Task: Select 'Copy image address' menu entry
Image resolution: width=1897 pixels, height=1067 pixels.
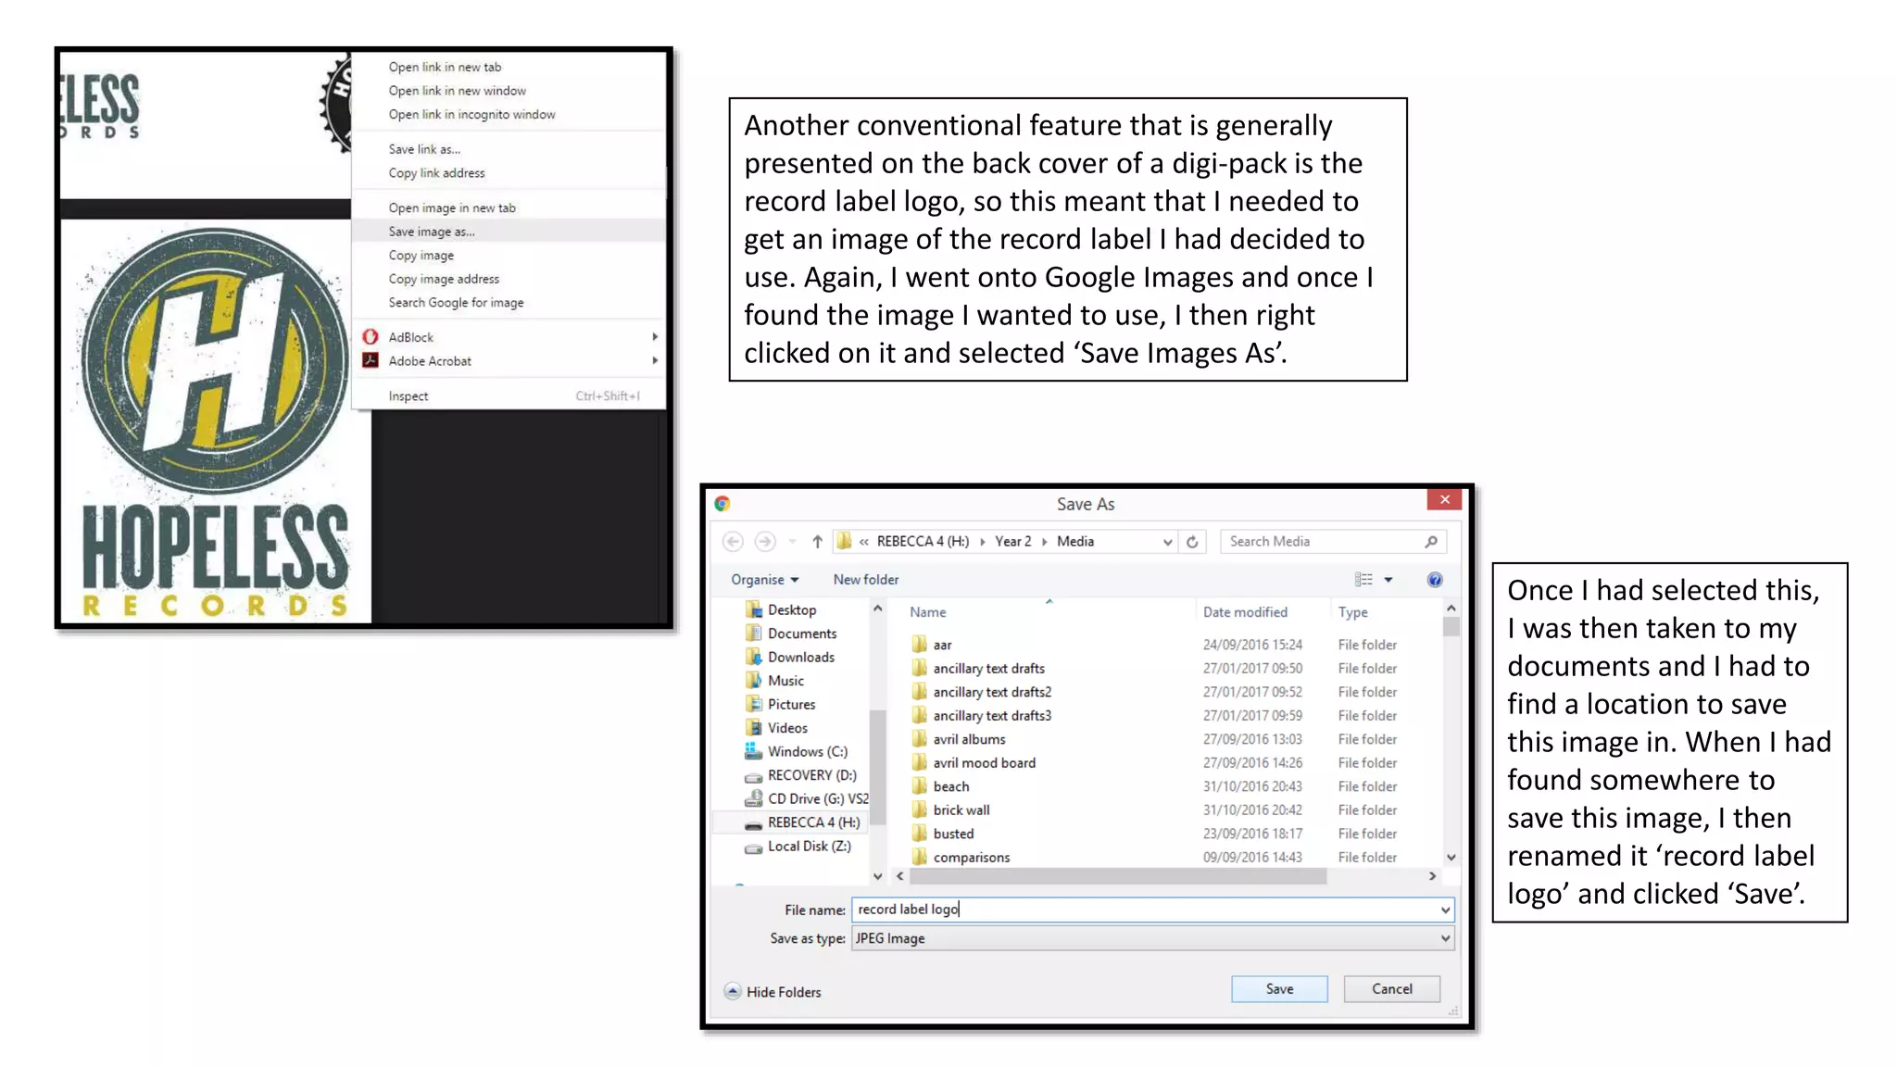Action: pyautogui.click(x=444, y=279)
